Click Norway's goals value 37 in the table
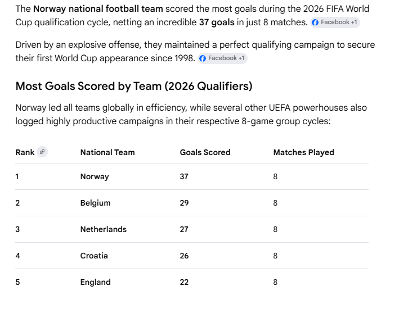417x309 pixels. [184, 176]
